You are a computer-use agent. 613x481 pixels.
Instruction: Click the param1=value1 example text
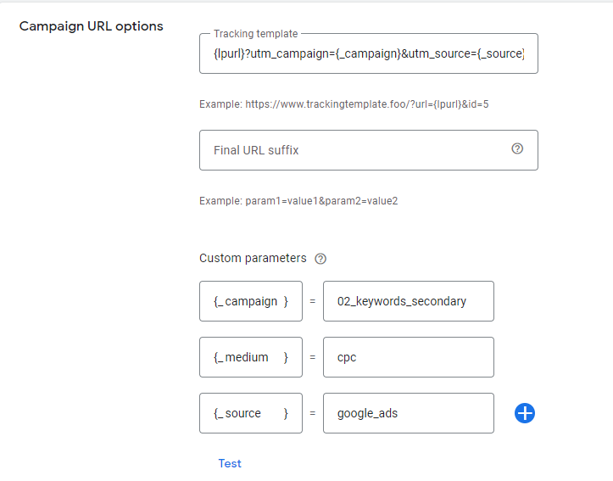click(x=298, y=201)
